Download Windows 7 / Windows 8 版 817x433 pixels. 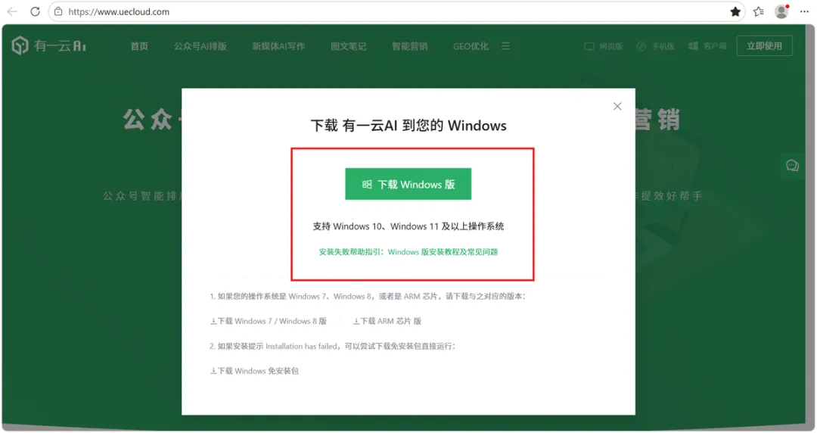pyautogui.click(x=269, y=322)
